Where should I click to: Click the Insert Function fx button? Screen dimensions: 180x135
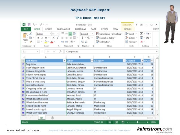pyautogui.click(x=60, y=52)
